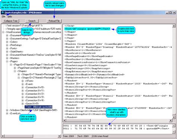The height and width of the screenshot is (139, 177).
Task: Expand the Connection IX='4' node
Action: [x=22, y=100]
